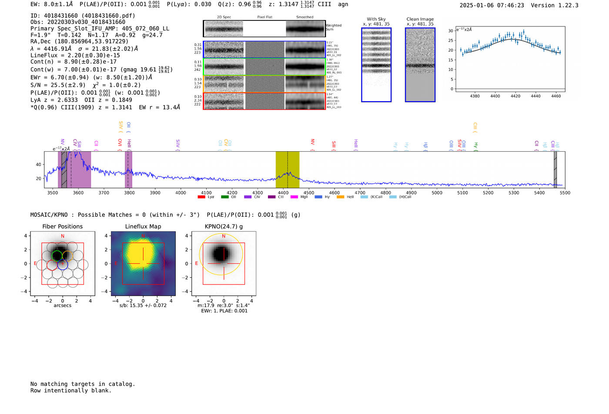Click the wide purple shaded band near 3600
This screenshot has height=414, width=609.
[x=74, y=169]
